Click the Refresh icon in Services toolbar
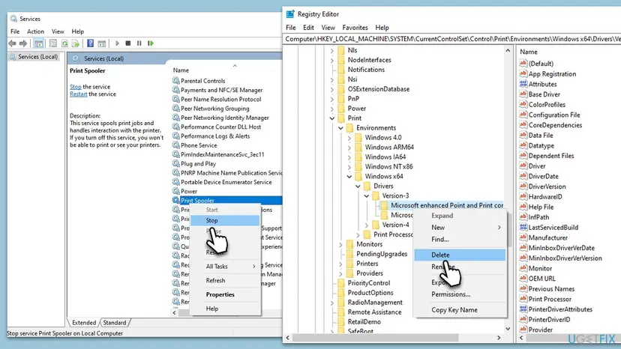The height and width of the screenshot is (349, 621). click(64, 43)
